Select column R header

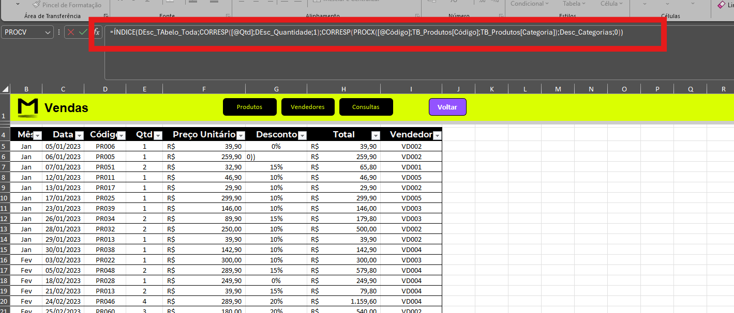(x=723, y=89)
